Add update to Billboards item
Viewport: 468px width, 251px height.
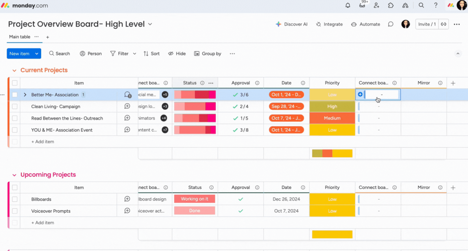[127, 199]
